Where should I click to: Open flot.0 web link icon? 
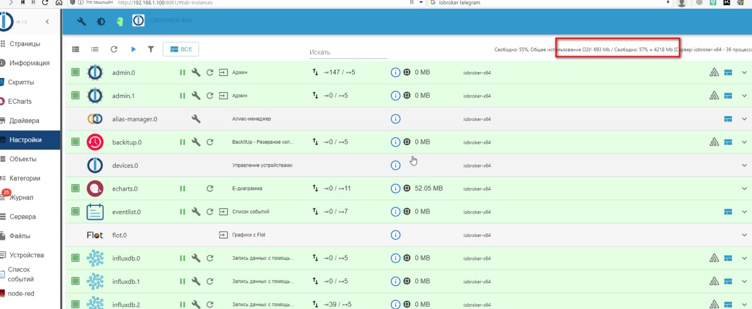pos(223,235)
